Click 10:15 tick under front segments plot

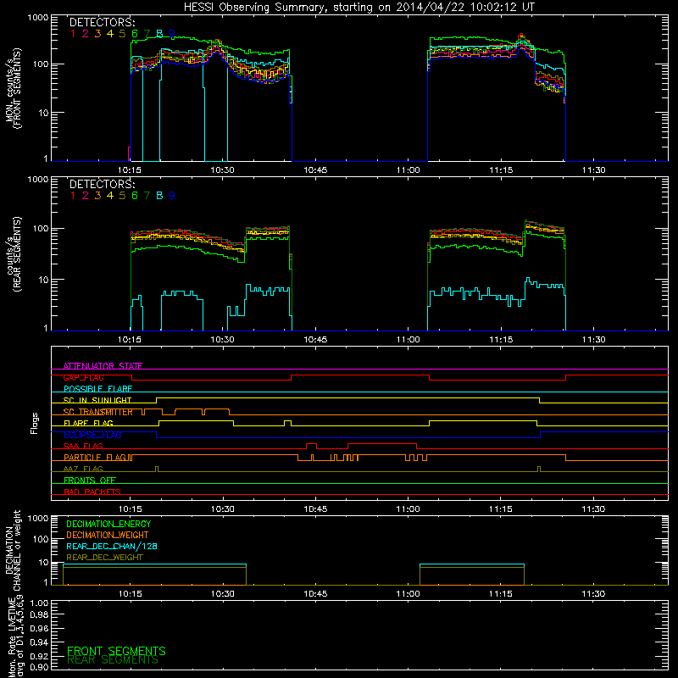point(130,170)
